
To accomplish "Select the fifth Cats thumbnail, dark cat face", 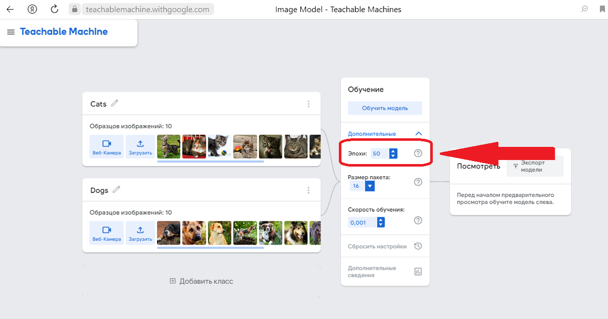I will pyautogui.click(x=271, y=147).
